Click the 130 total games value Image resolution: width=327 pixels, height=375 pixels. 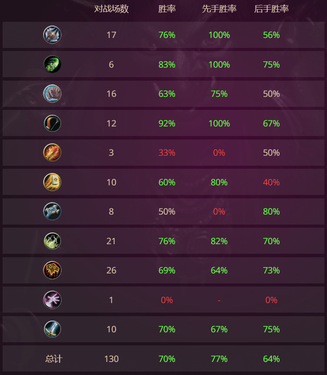point(111,359)
